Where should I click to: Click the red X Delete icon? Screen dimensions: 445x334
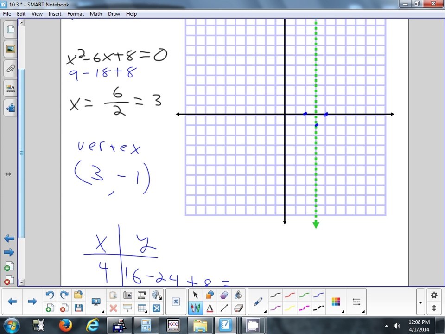pos(114,308)
